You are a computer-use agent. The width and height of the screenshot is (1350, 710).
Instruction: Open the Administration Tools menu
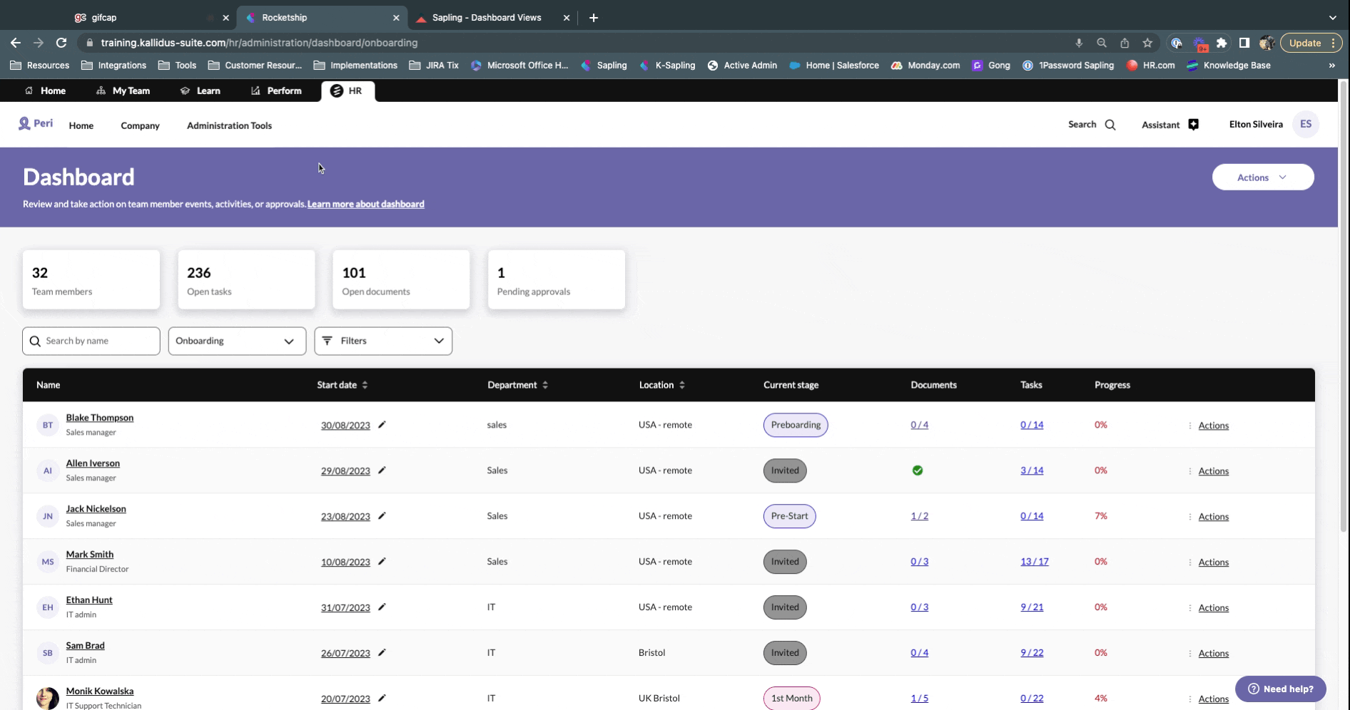[229, 125]
